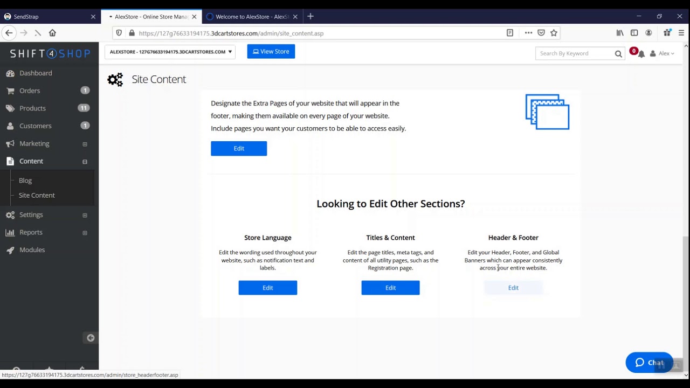Open a new browser tab
This screenshot has height=388, width=690.
point(310,17)
